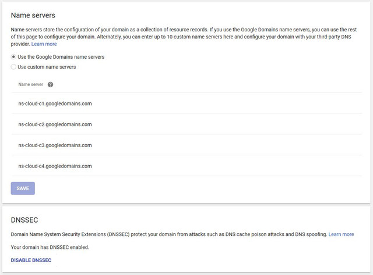Choose the custom name servers radio button
The image size is (373, 275).
pos(13,67)
